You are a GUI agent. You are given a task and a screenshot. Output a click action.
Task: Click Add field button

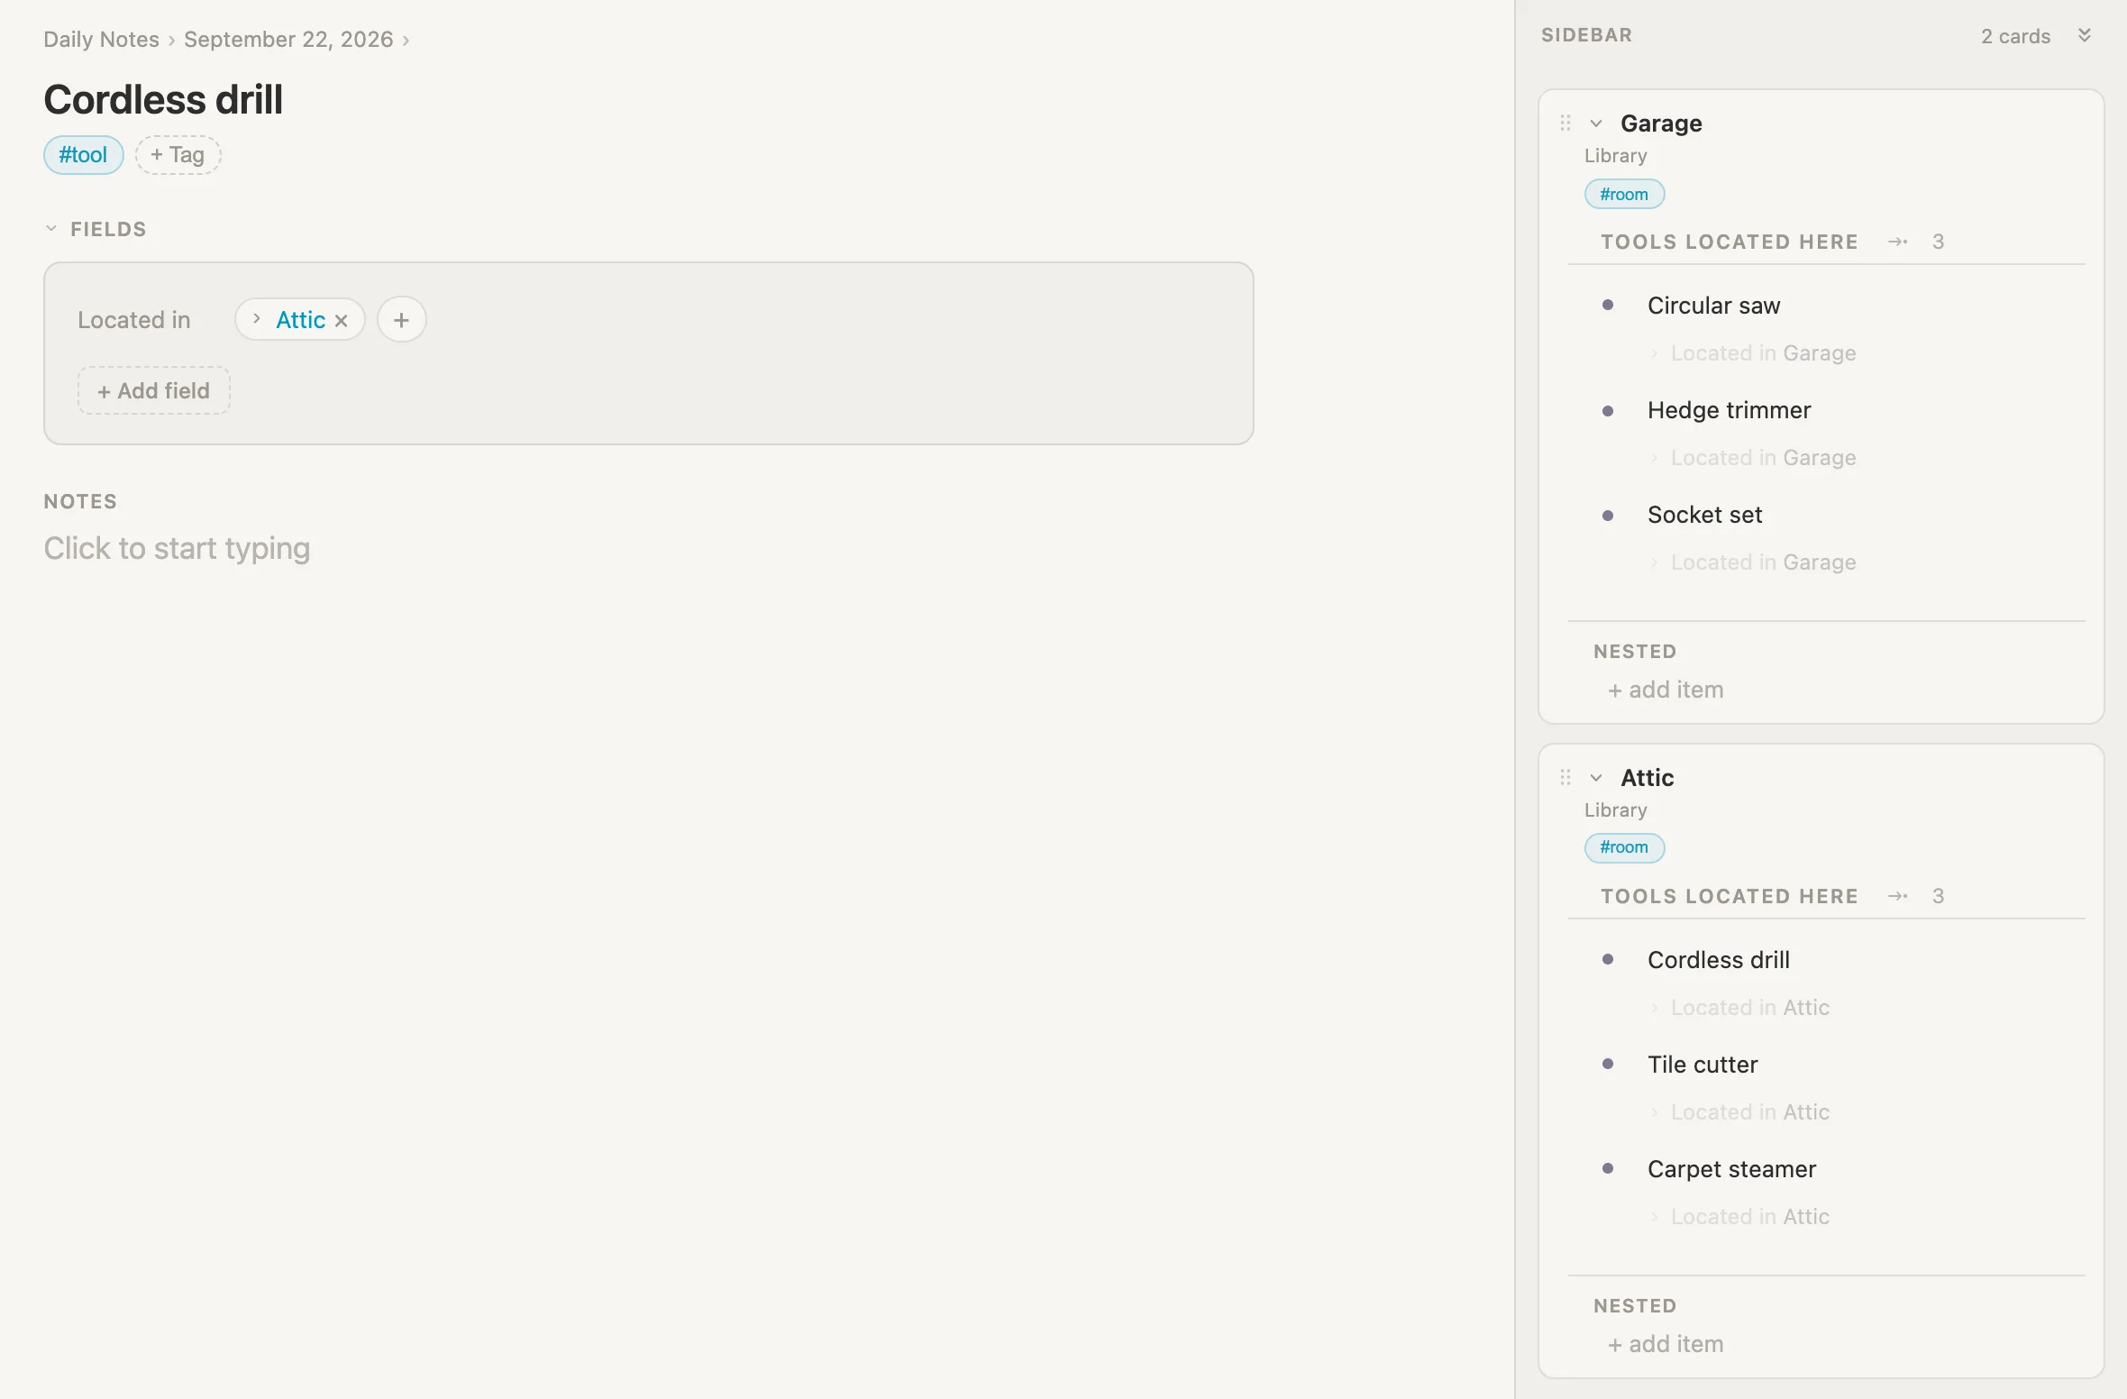tap(154, 391)
